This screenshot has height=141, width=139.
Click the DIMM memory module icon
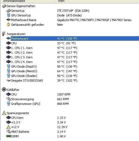pyautogui.click(x=8, y=136)
